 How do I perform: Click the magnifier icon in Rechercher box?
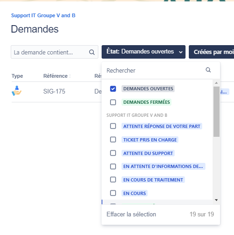tap(208, 70)
